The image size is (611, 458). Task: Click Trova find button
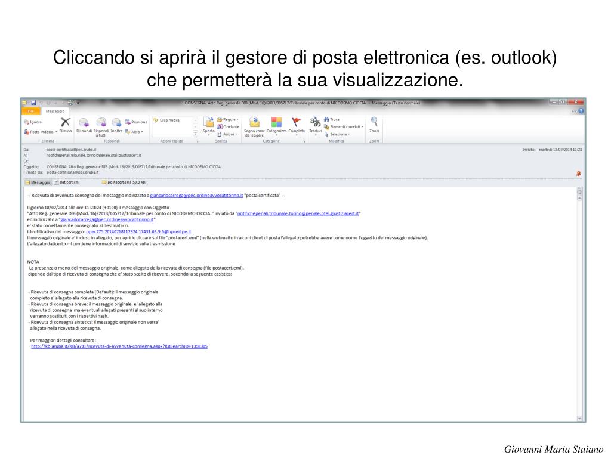pyautogui.click(x=332, y=119)
